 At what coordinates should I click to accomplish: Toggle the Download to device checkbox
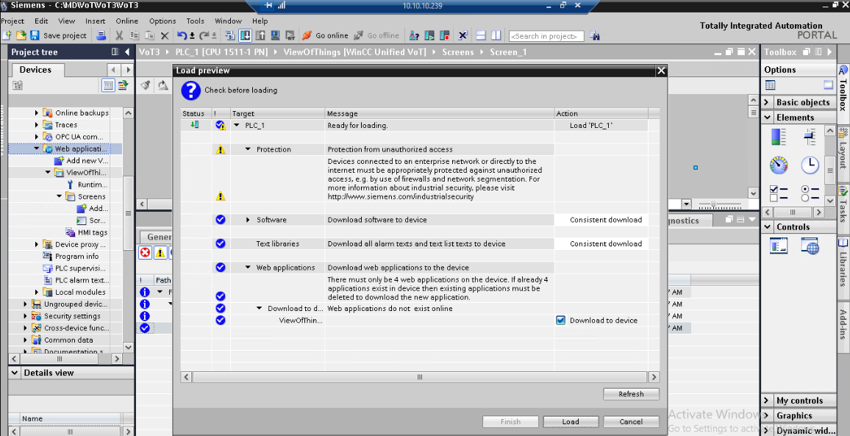pyautogui.click(x=561, y=321)
